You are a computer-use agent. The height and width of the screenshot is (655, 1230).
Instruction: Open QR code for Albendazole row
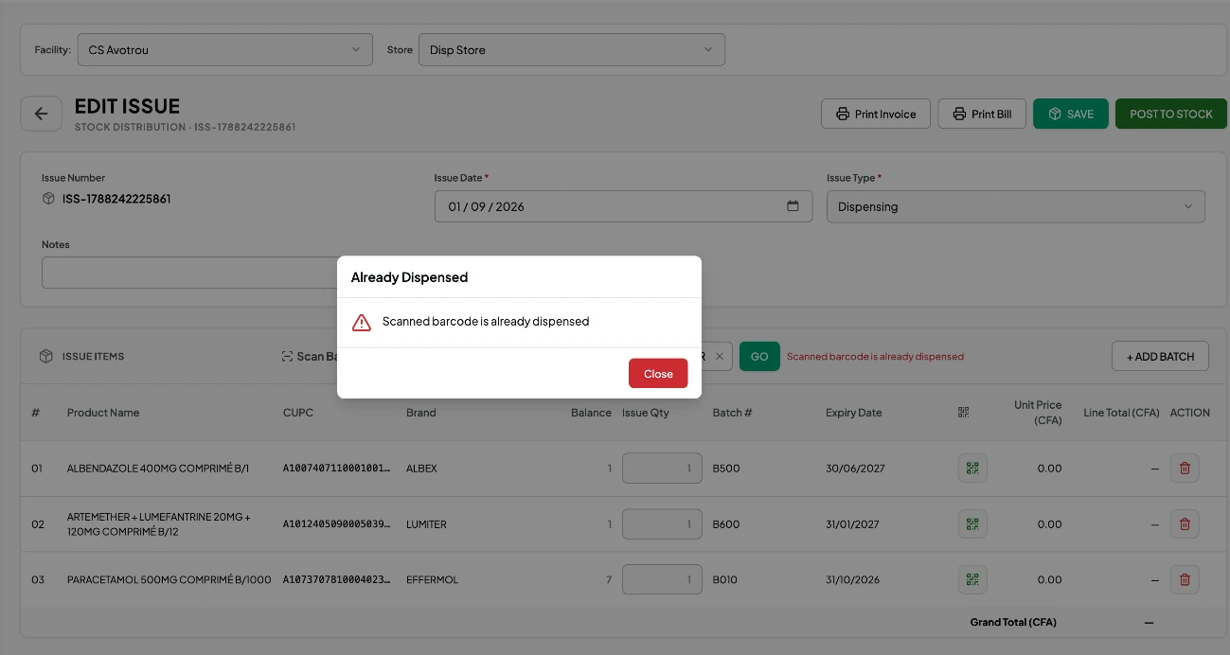[972, 468]
